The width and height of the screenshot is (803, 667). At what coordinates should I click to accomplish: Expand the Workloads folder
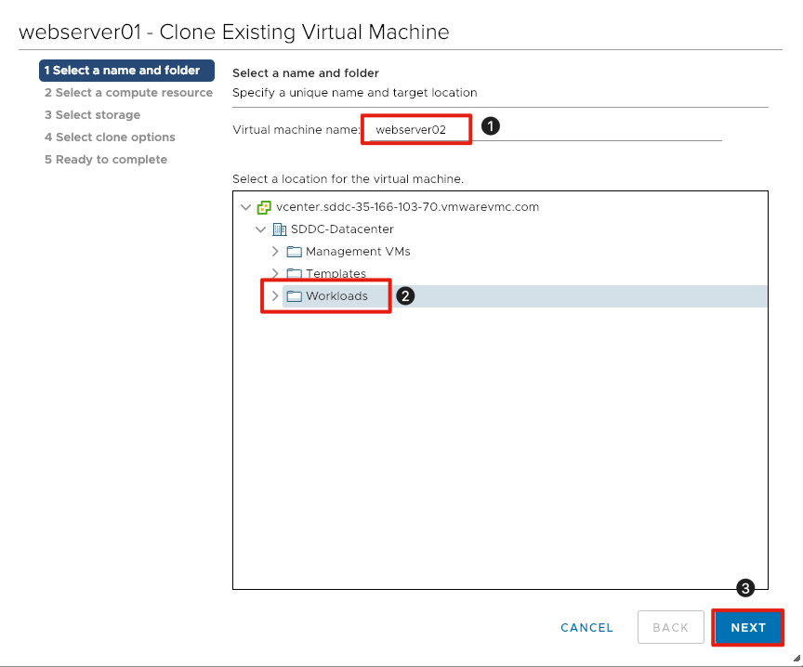click(275, 295)
